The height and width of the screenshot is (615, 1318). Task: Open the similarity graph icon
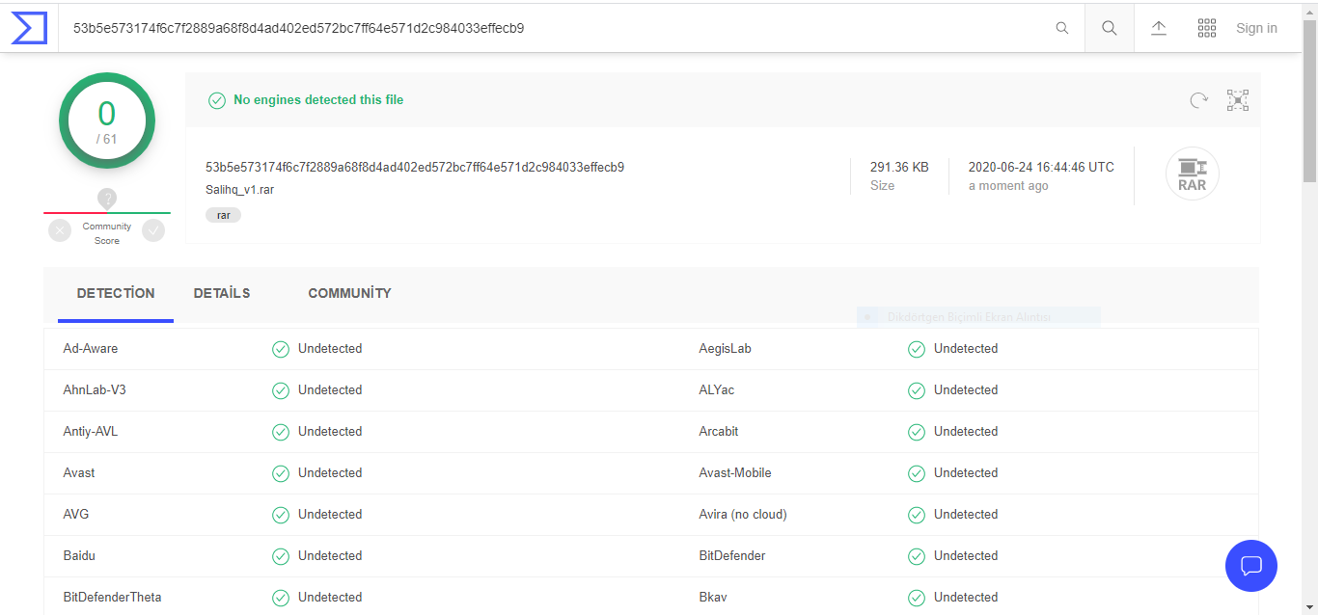pyautogui.click(x=1238, y=100)
